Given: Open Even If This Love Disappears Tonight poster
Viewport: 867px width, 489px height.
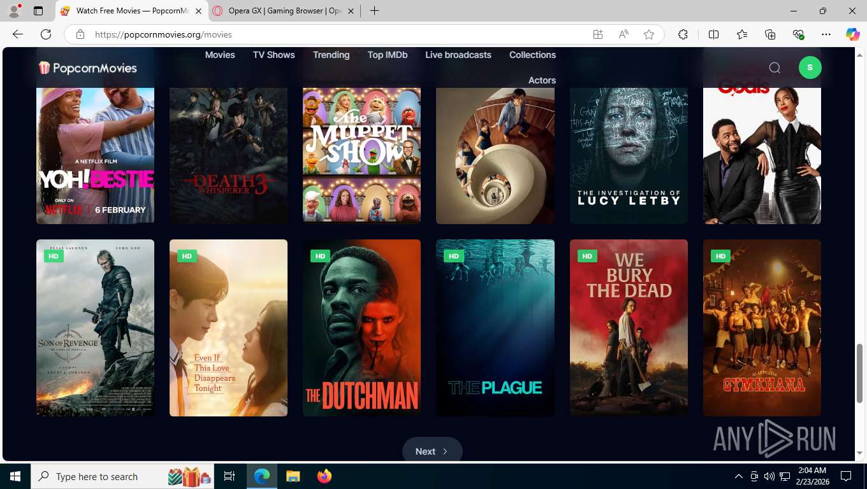Looking at the screenshot, I should point(228,328).
